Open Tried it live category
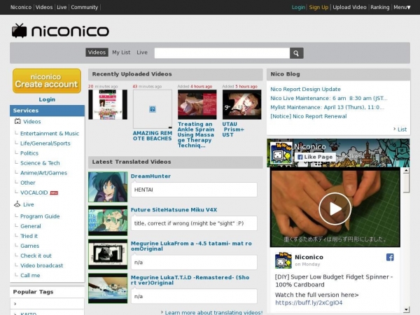The image size is (420, 315). pyautogui.click(x=29, y=236)
